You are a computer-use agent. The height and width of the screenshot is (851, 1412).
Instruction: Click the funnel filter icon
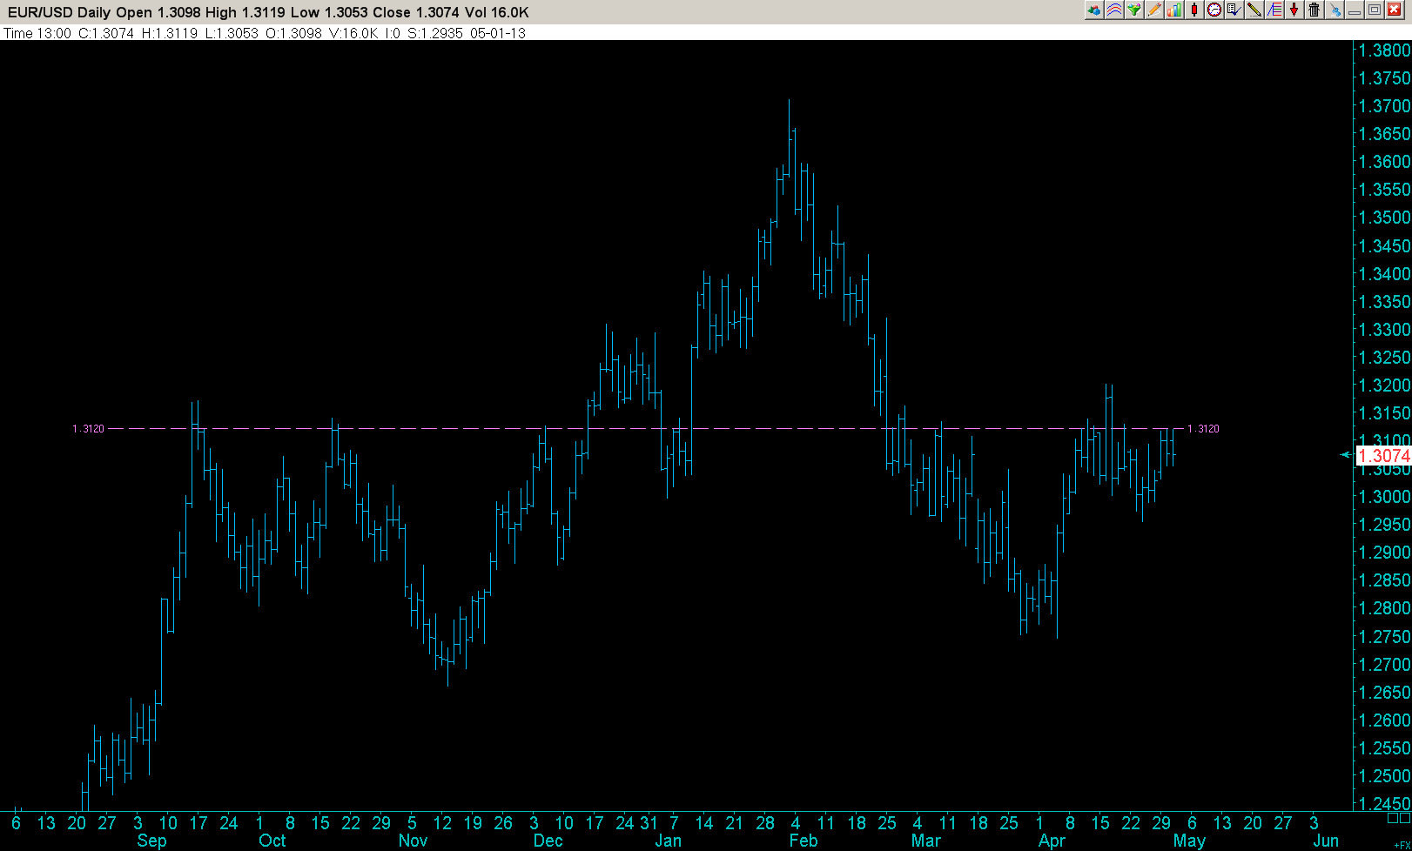(1133, 10)
